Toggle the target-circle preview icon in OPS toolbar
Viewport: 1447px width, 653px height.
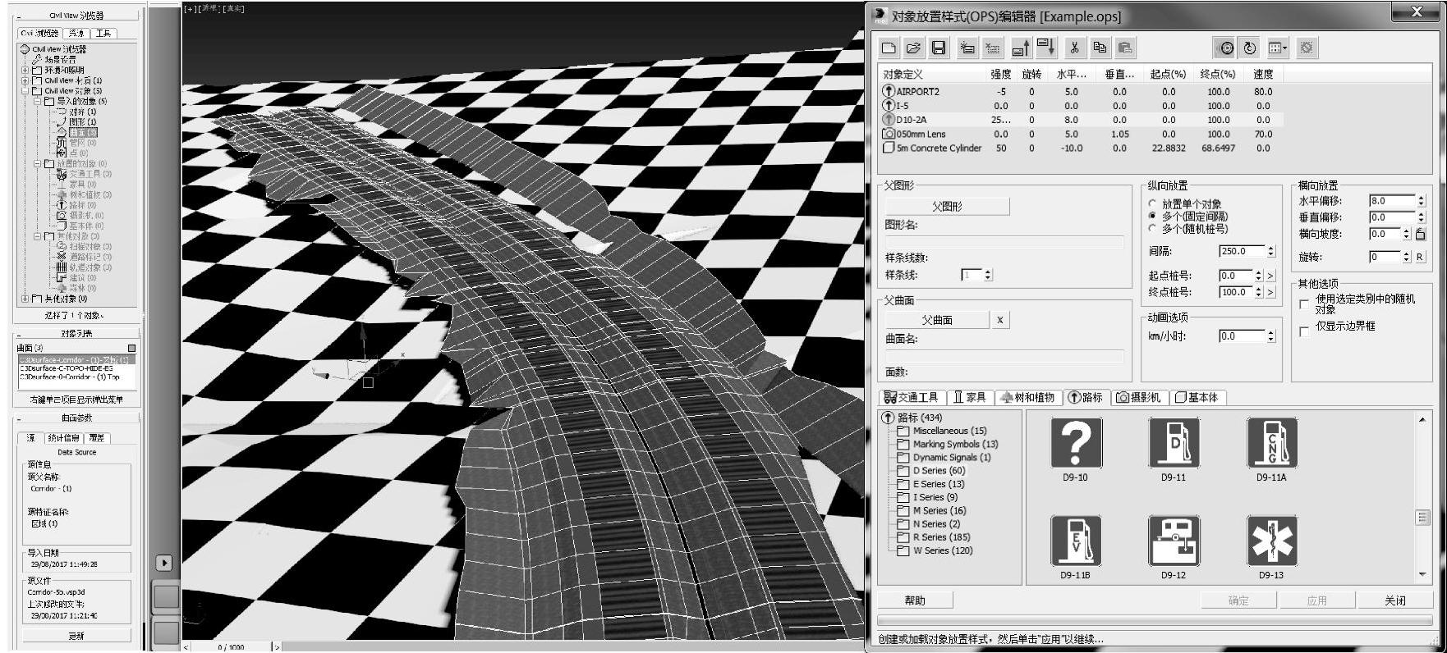pos(1224,48)
